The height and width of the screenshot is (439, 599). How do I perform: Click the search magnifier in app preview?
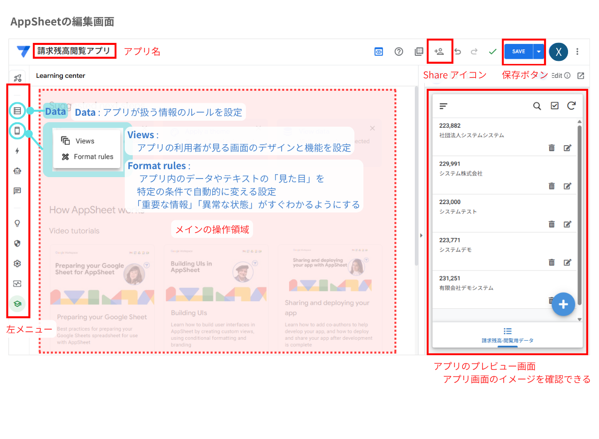pos(537,106)
